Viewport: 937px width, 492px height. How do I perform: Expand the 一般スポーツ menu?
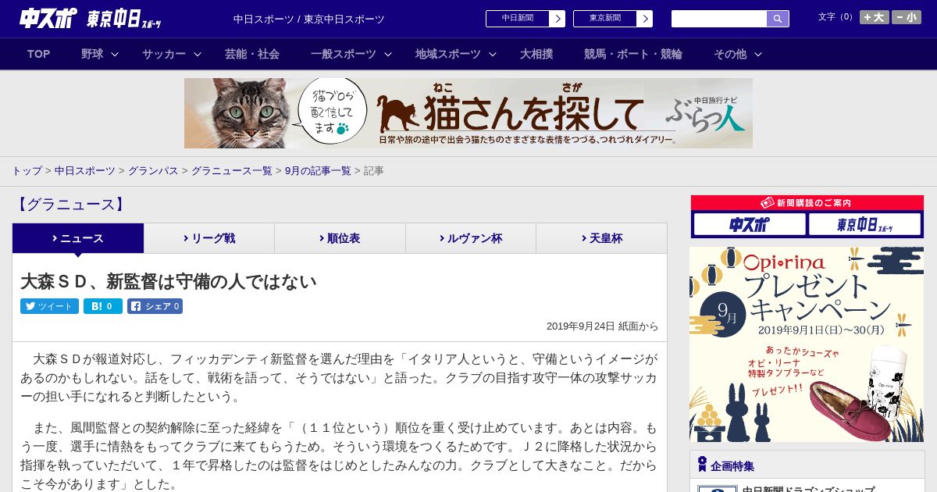point(351,54)
